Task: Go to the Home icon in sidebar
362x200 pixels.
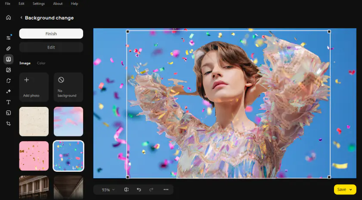Action: (x=9, y=18)
